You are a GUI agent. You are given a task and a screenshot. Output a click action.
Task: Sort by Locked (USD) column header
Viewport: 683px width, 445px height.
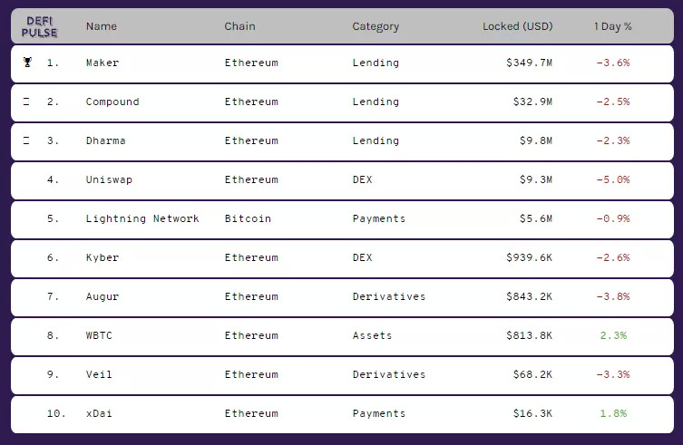tap(517, 26)
